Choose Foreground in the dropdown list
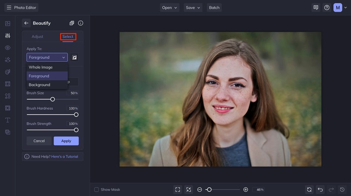This screenshot has height=196, width=351. (47, 76)
